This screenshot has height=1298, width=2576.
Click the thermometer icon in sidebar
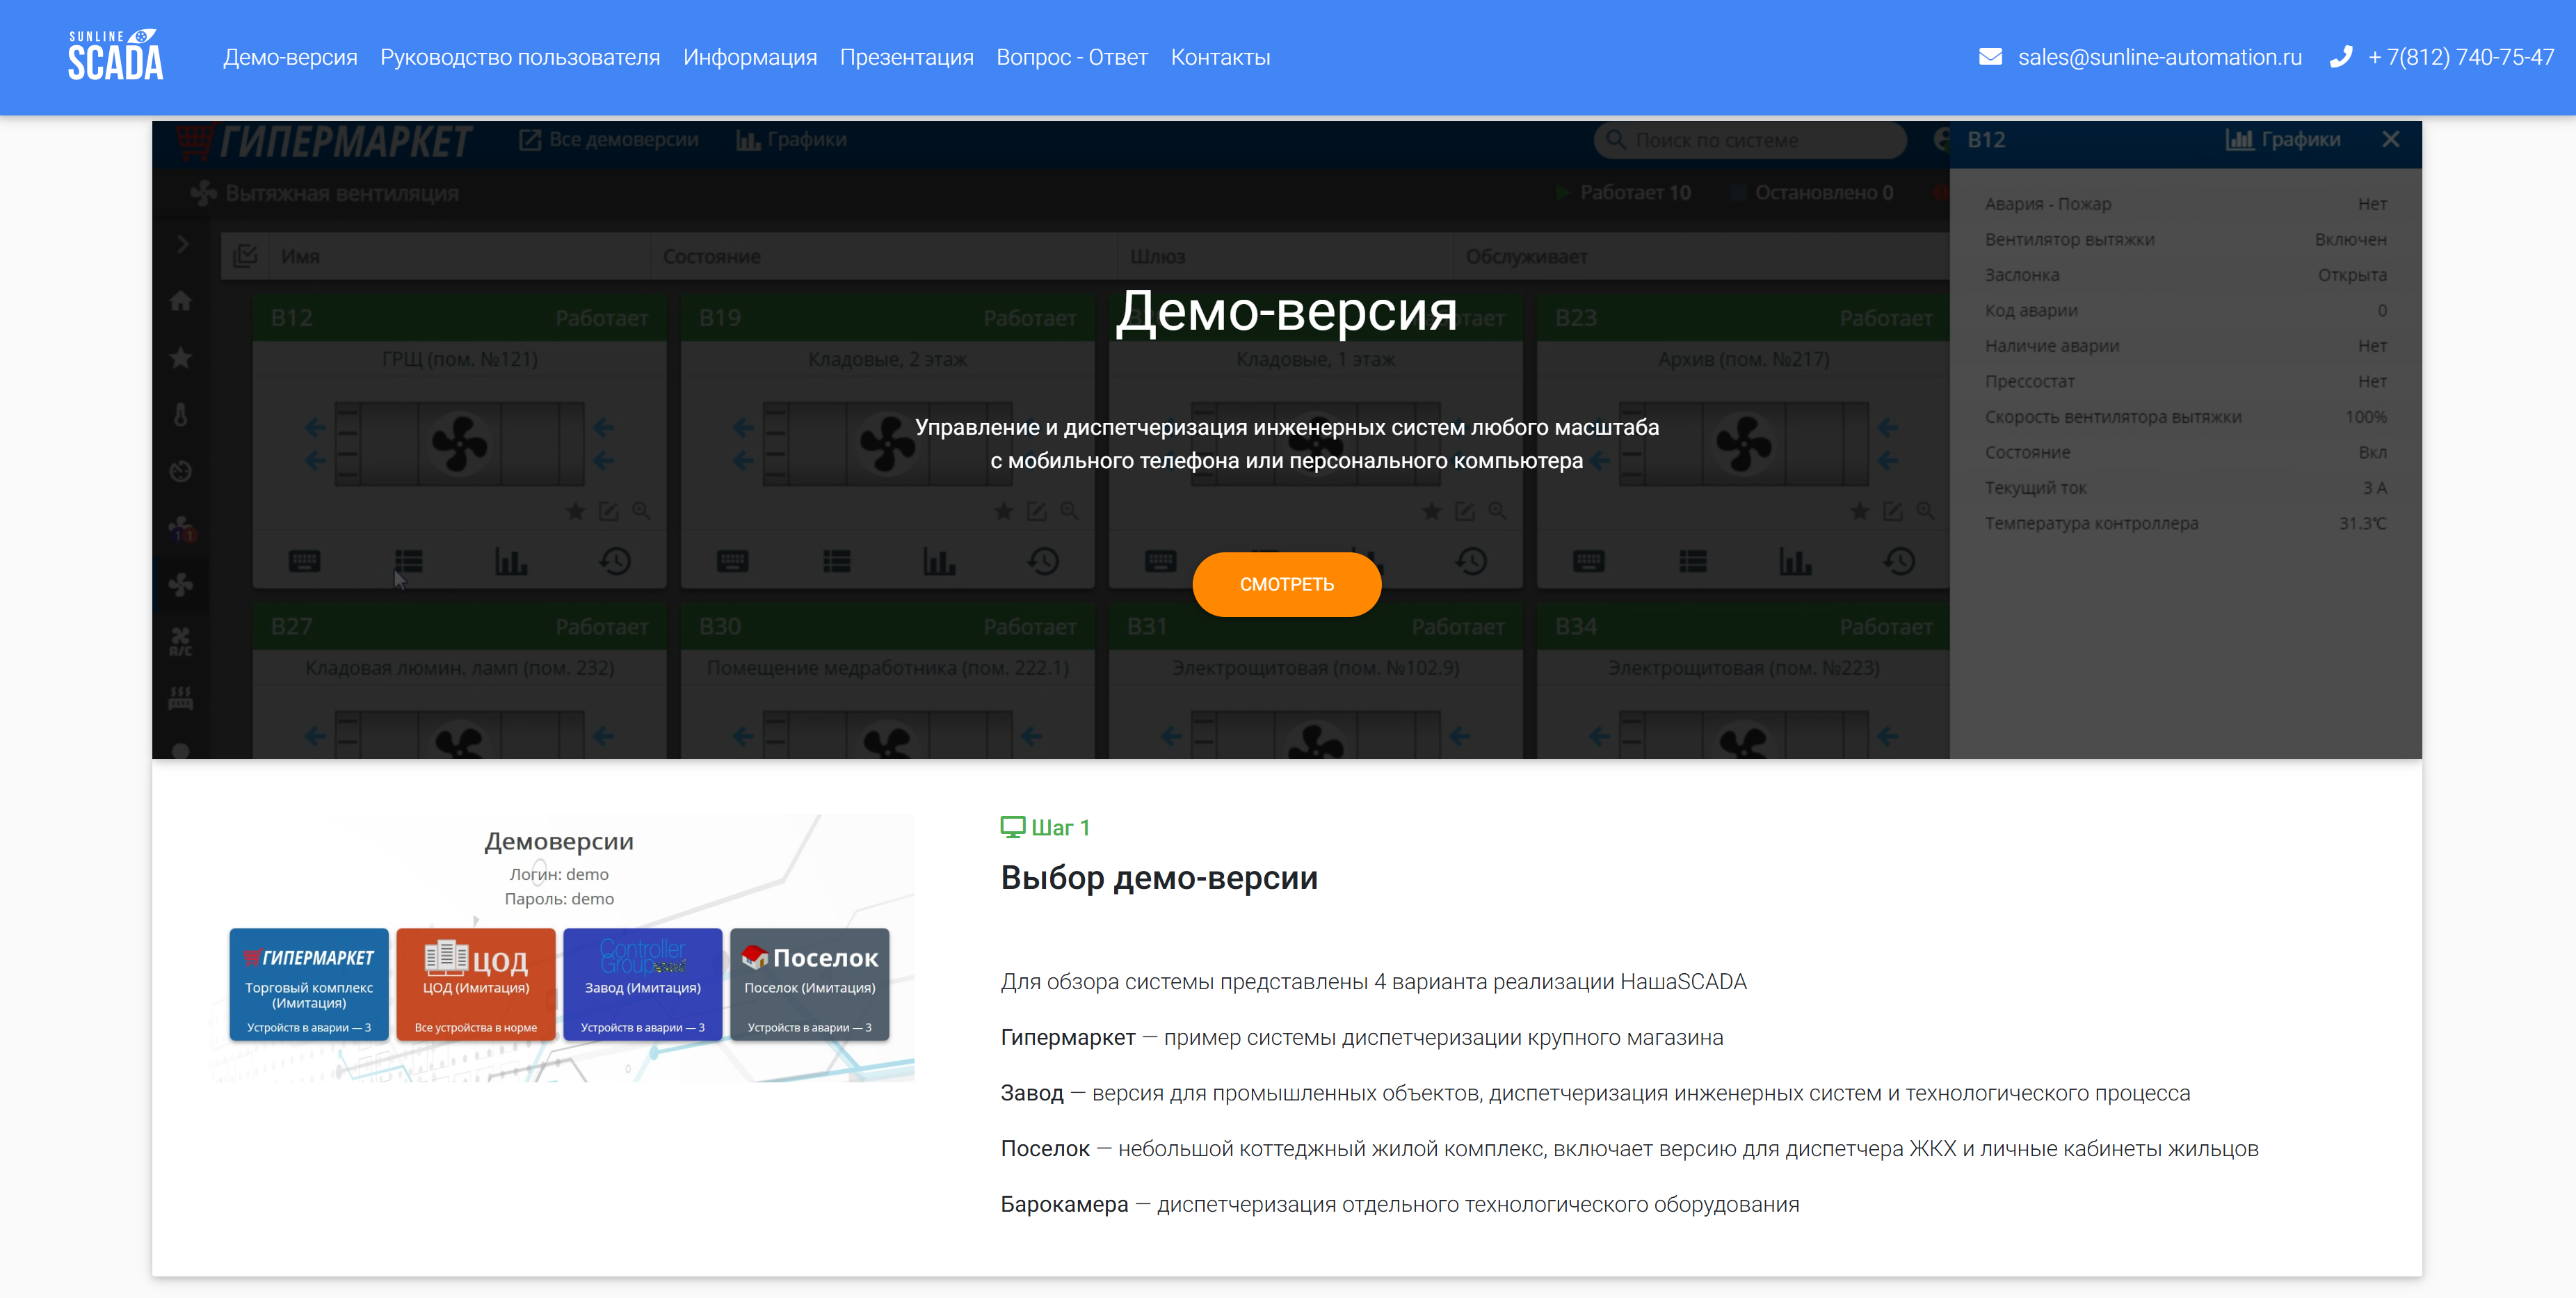(181, 415)
